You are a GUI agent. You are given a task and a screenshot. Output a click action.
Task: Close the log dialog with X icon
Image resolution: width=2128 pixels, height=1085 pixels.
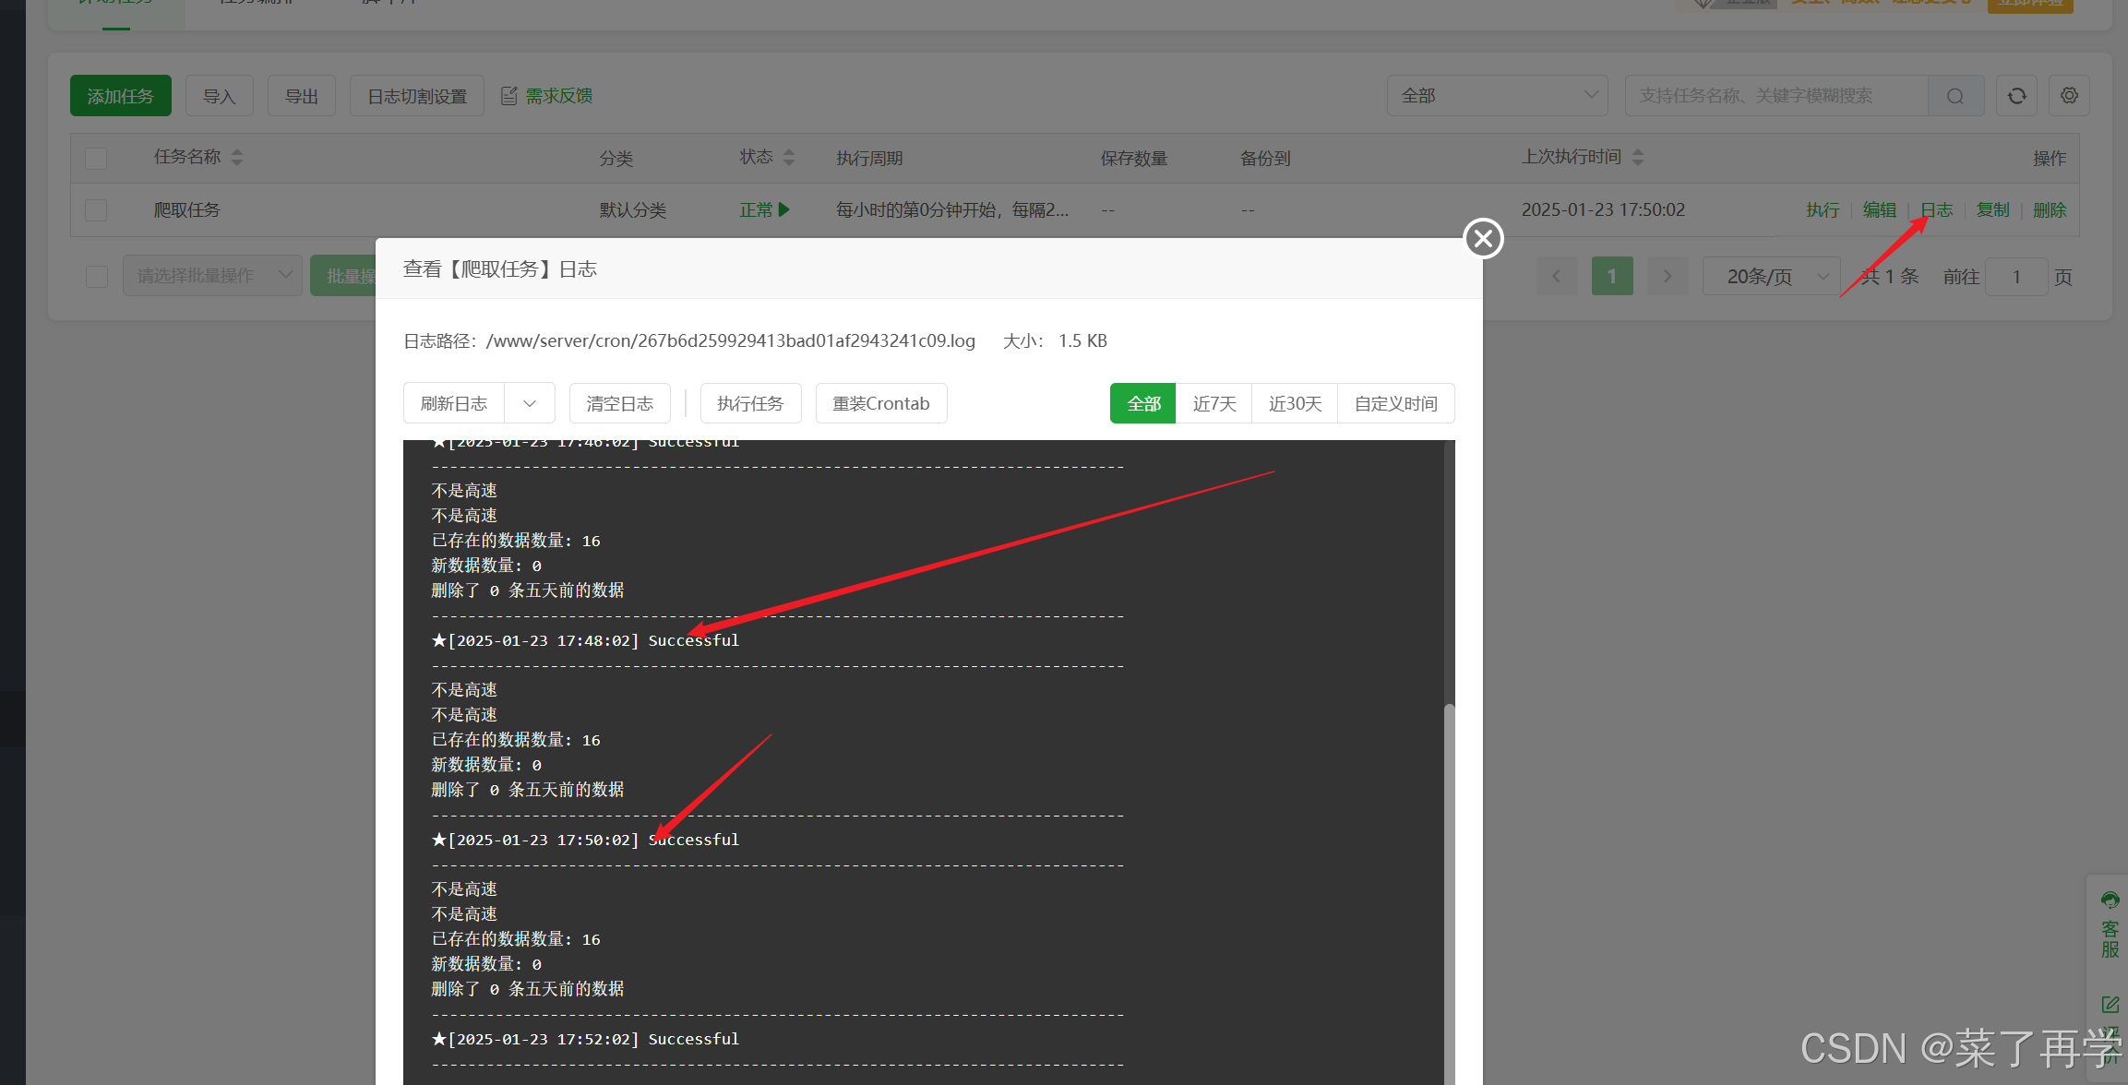(x=1483, y=239)
